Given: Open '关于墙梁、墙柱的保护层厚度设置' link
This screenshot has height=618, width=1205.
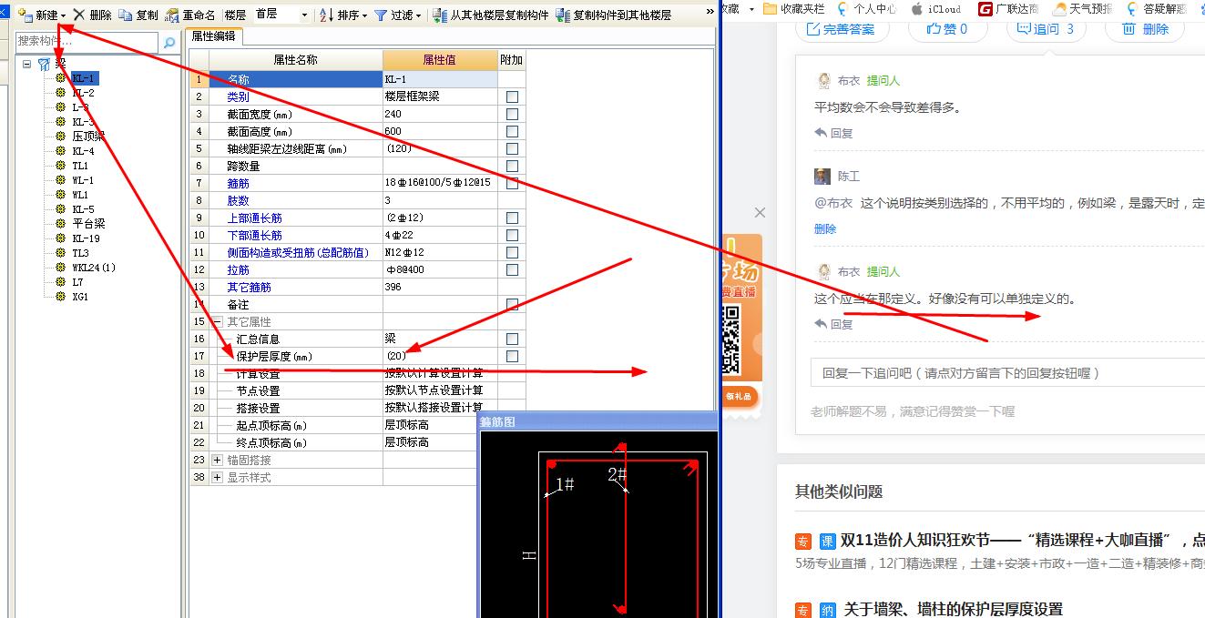Looking at the screenshot, I should click(x=954, y=609).
